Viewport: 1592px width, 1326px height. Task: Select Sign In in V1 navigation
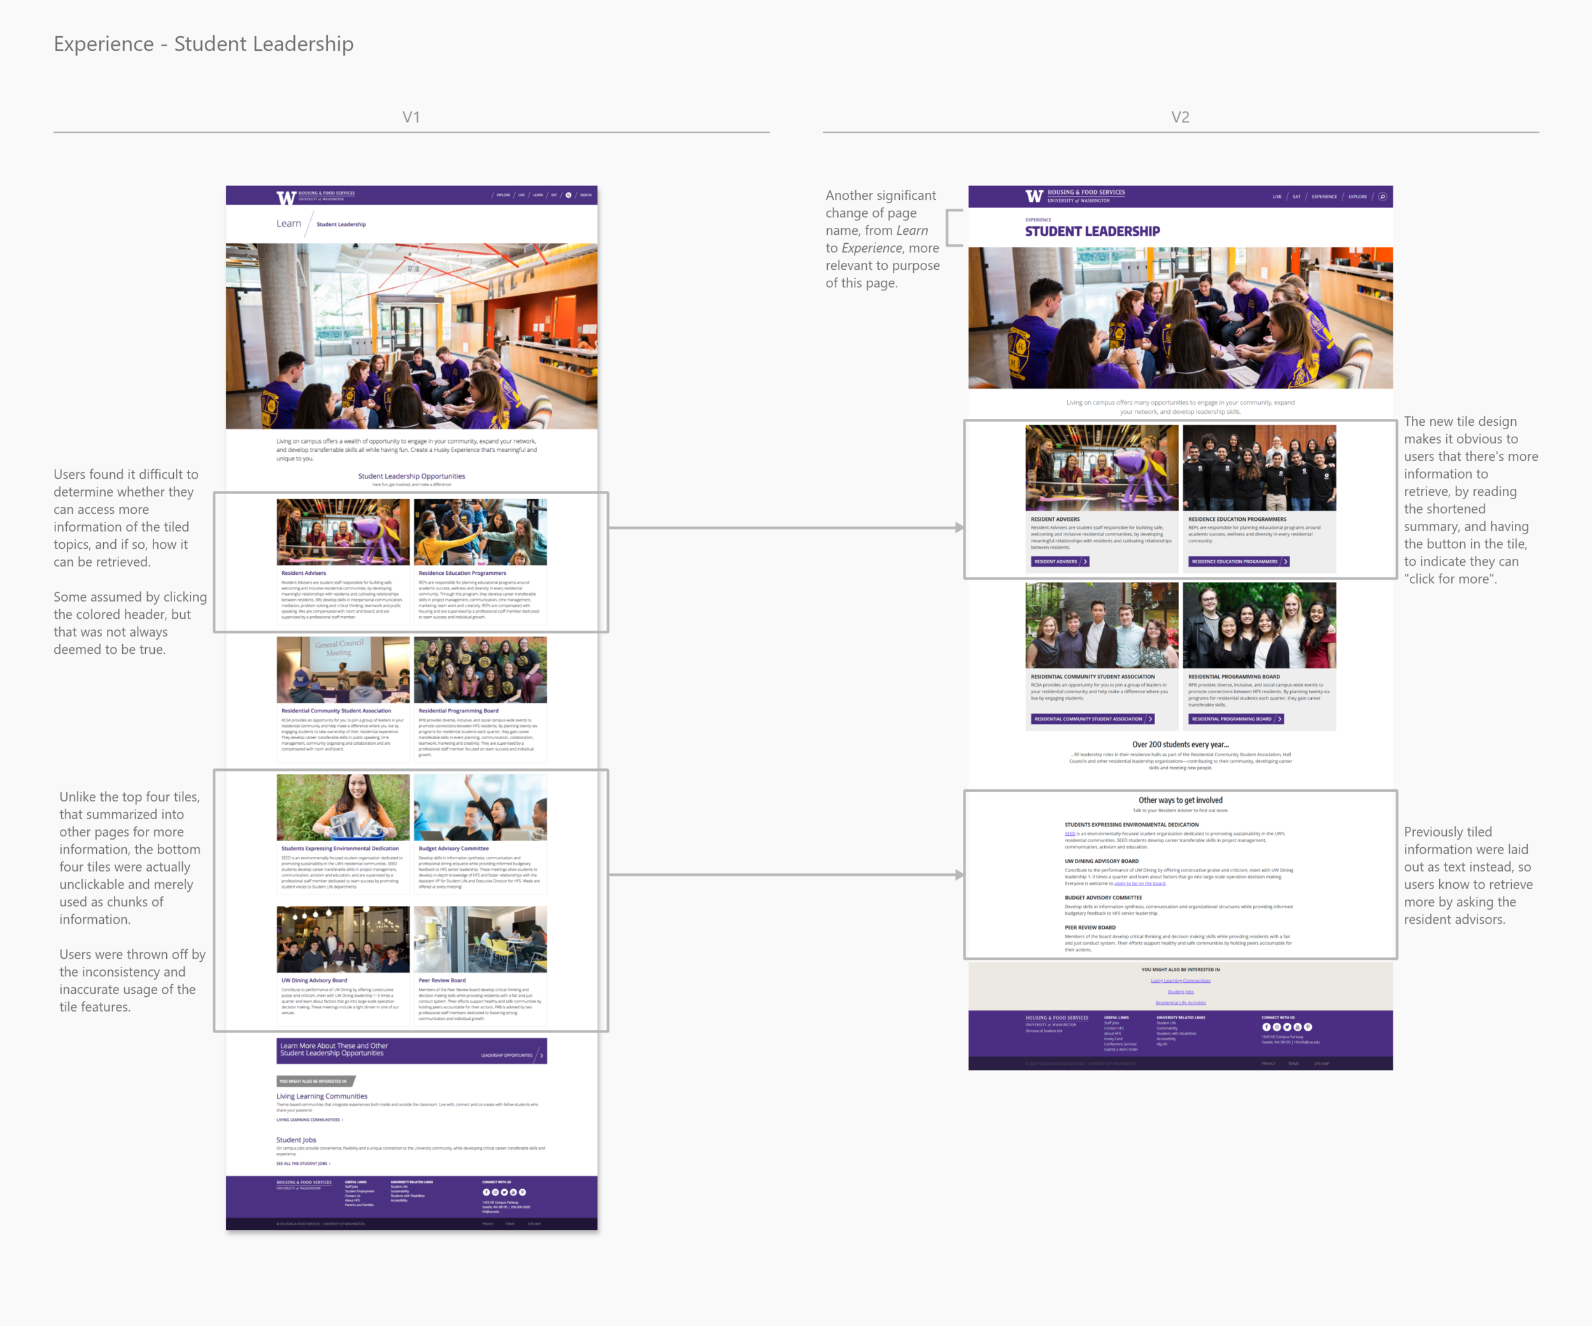point(586,195)
